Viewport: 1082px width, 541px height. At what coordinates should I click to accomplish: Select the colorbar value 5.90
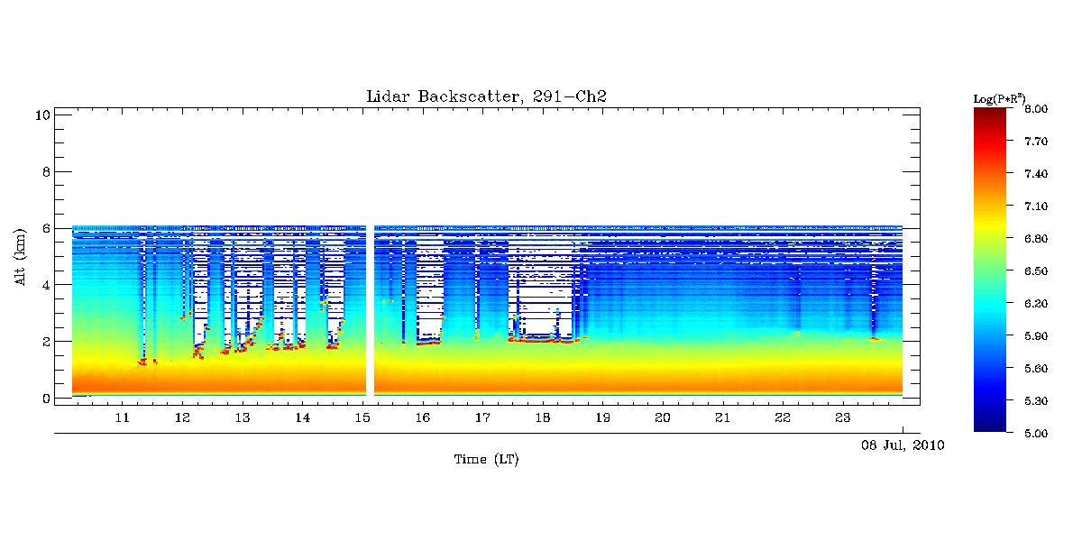click(1036, 336)
